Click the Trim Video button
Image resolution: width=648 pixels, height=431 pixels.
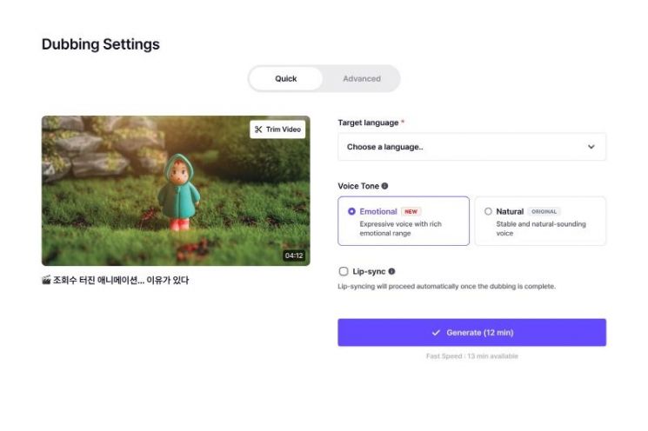coord(277,129)
